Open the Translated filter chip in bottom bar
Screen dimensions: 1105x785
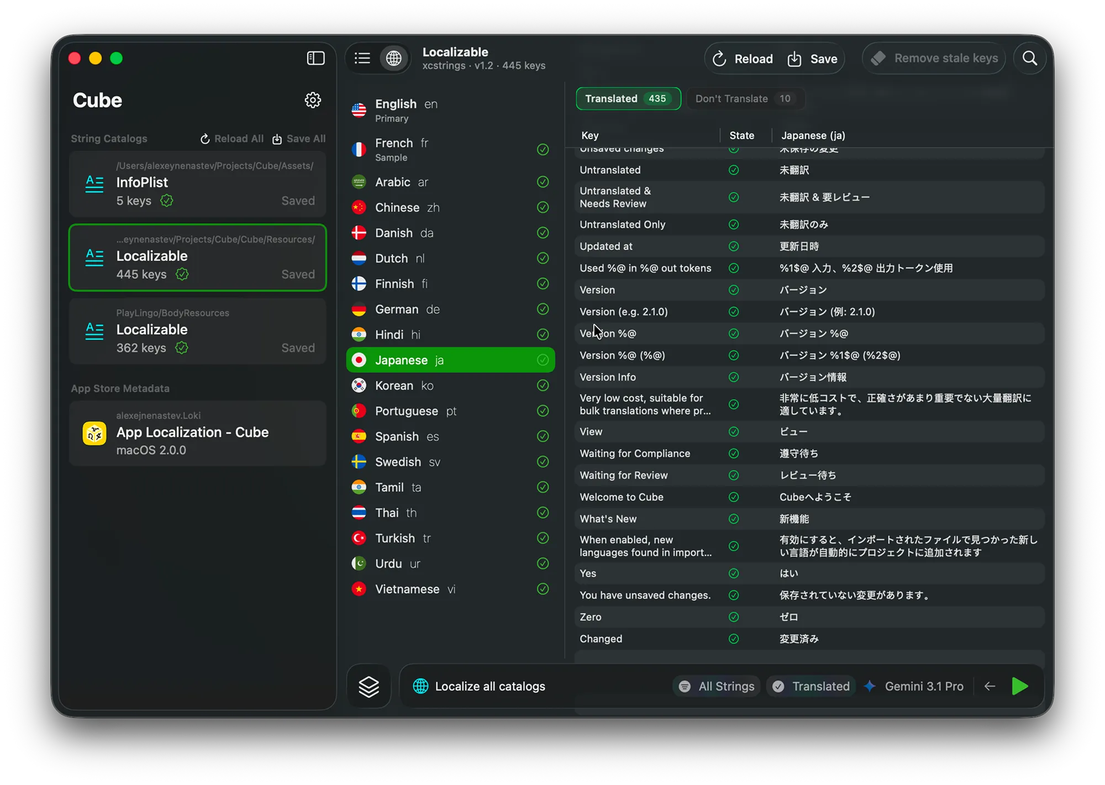click(811, 686)
